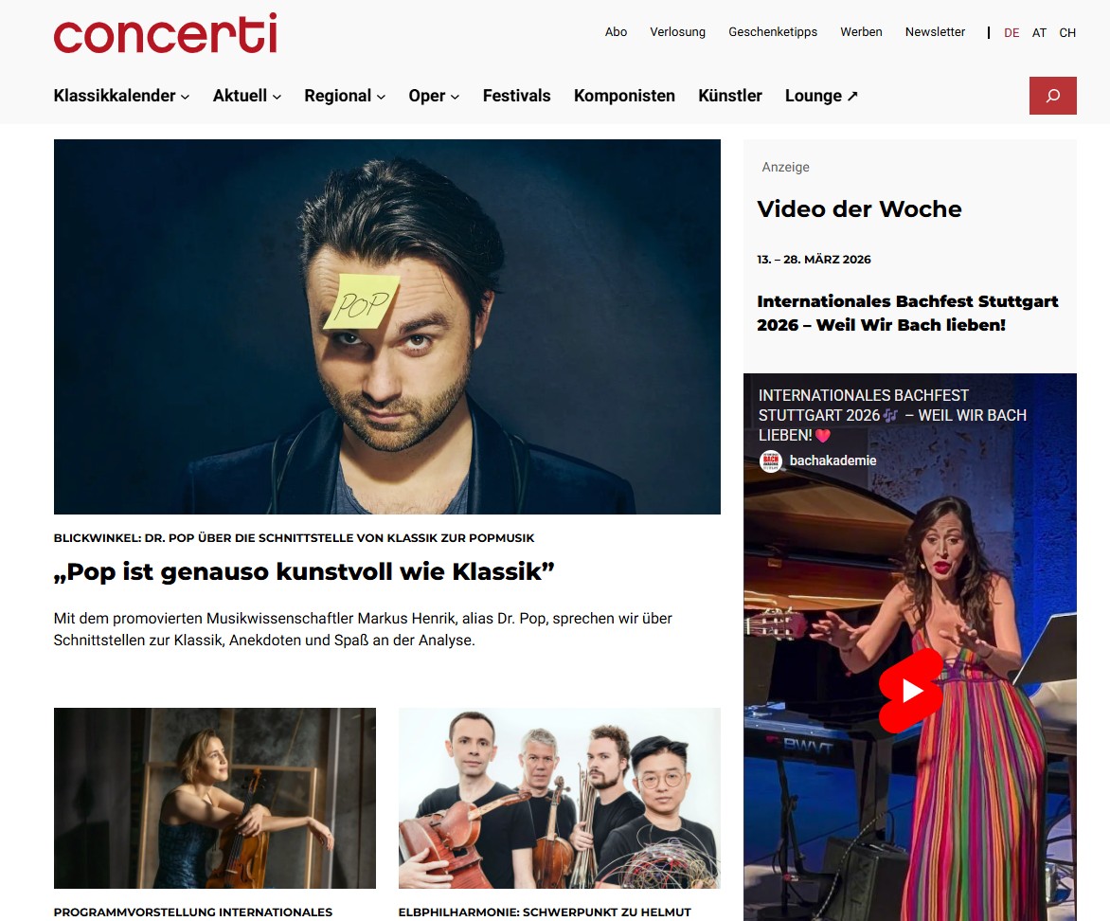The width and height of the screenshot is (1110, 921).
Task: Open the Geschenketipps link
Action: (772, 32)
